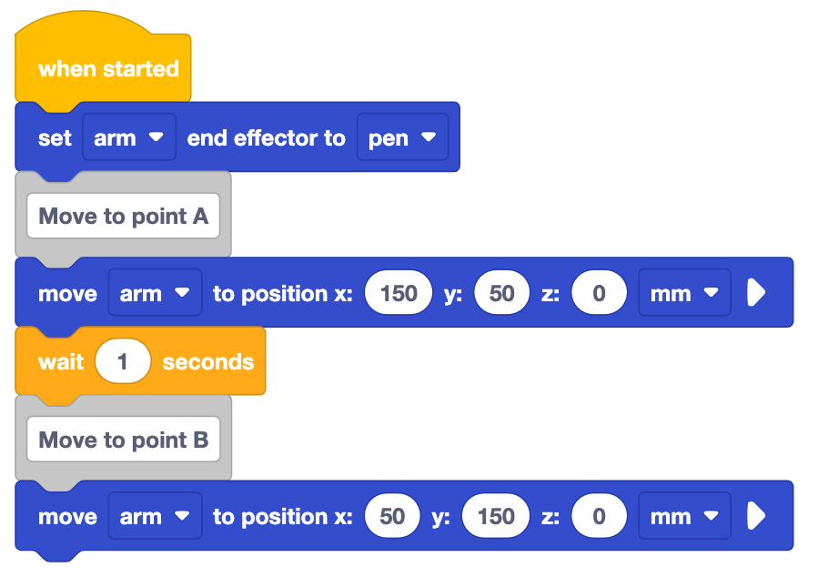Edit the x value 50 in second move block
The width and height of the screenshot is (818, 577).
(x=391, y=516)
